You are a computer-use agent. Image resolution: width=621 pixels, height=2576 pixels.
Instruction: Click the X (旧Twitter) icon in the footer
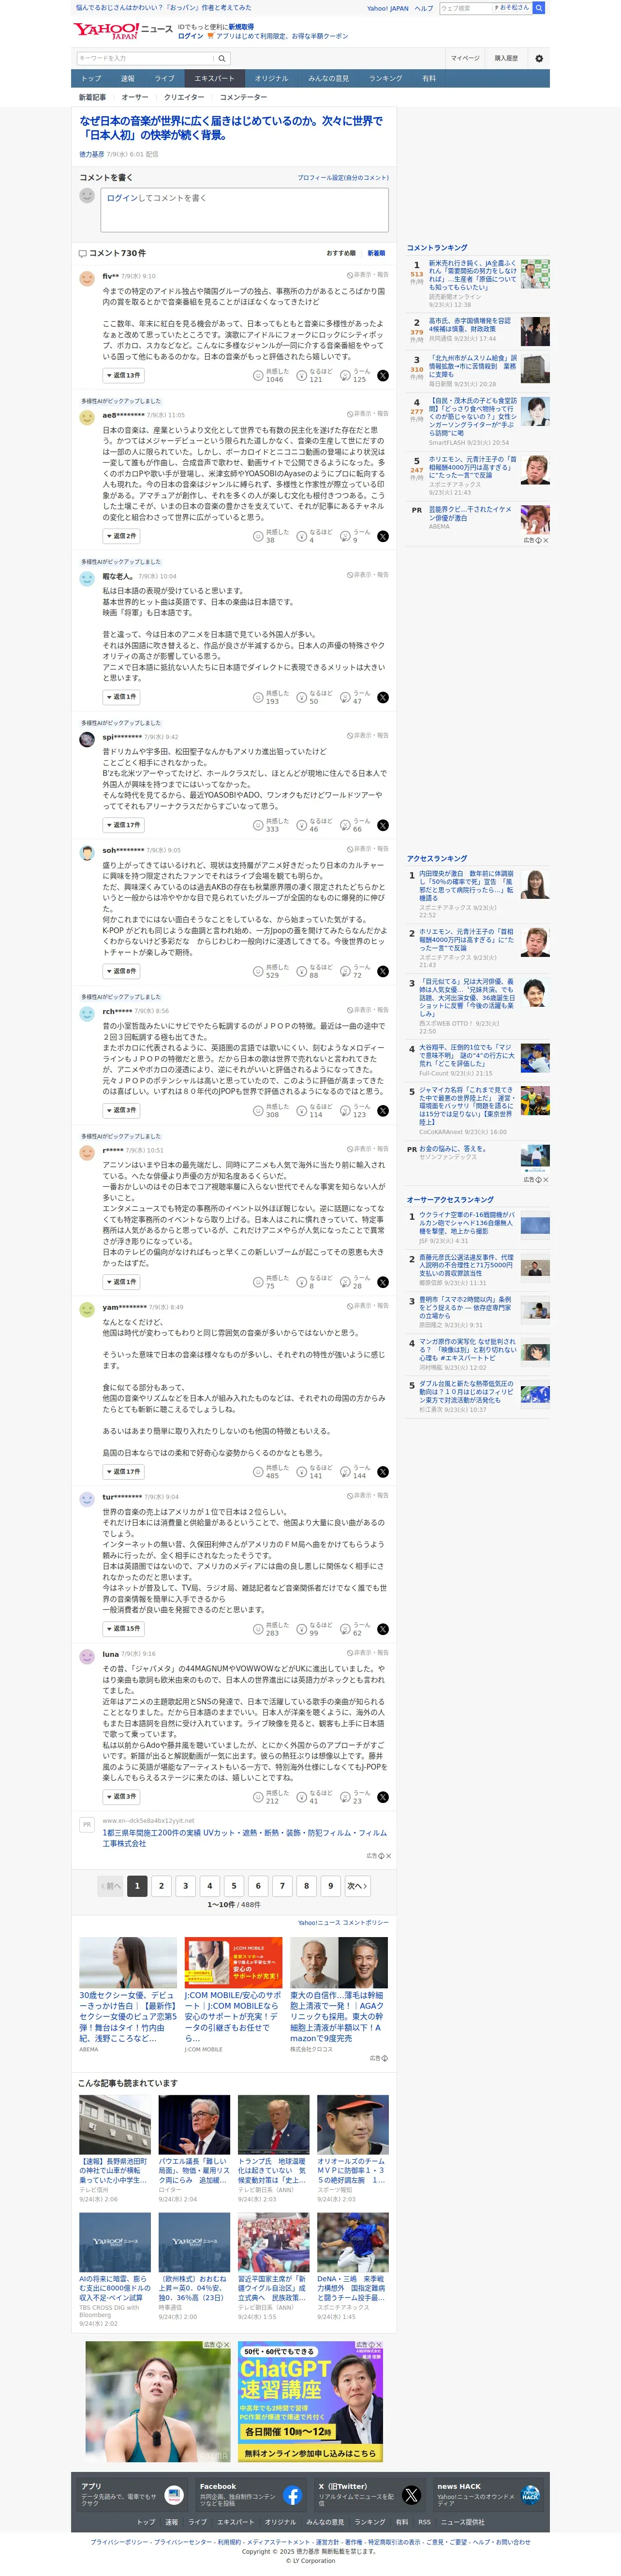coord(411,2495)
